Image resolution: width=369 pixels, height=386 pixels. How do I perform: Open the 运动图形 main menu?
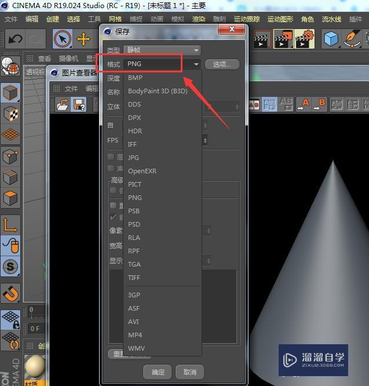280,19
